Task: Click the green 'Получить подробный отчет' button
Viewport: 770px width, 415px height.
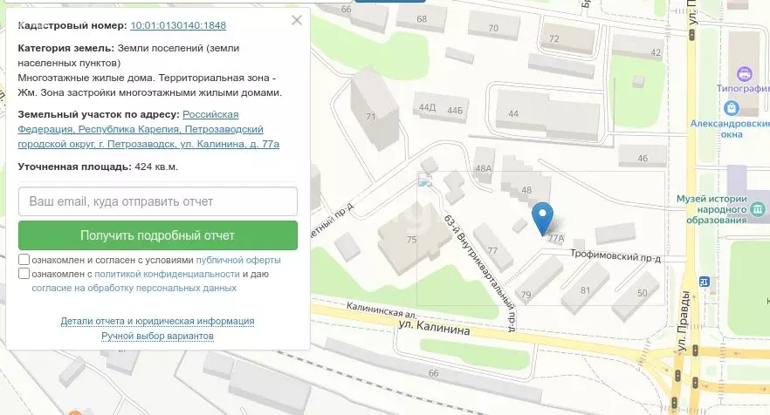Action: 158,235
